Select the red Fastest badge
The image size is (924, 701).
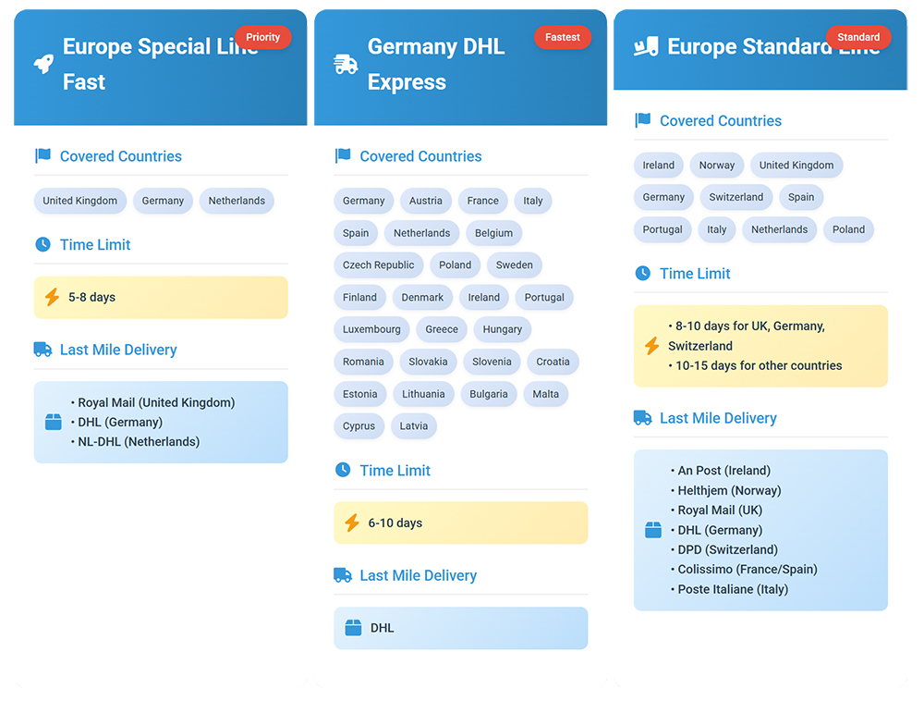click(x=562, y=37)
